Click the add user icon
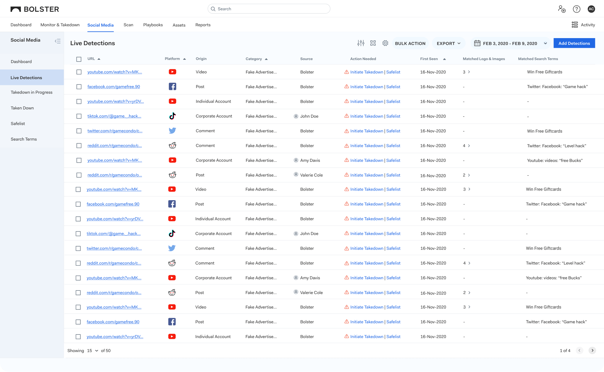 click(561, 9)
